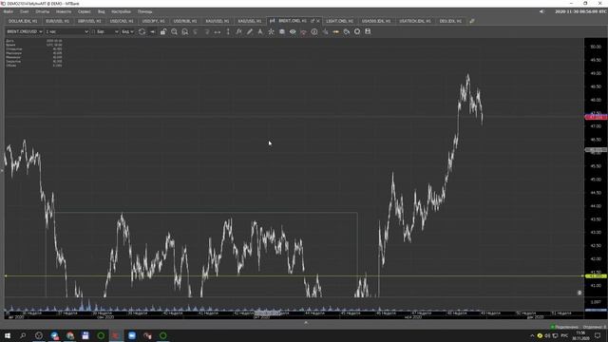Click the link icon after the DEU.IDX tab
The image size is (608, 342).
472,21
